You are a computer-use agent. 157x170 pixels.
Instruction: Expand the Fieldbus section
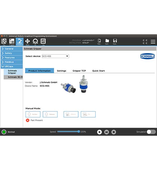[x=12, y=62]
